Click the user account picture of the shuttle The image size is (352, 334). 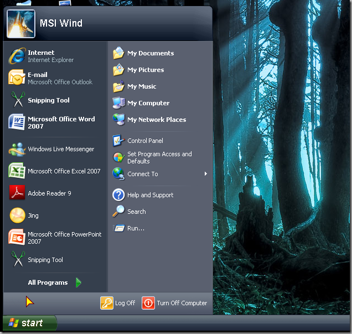click(21, 24)
